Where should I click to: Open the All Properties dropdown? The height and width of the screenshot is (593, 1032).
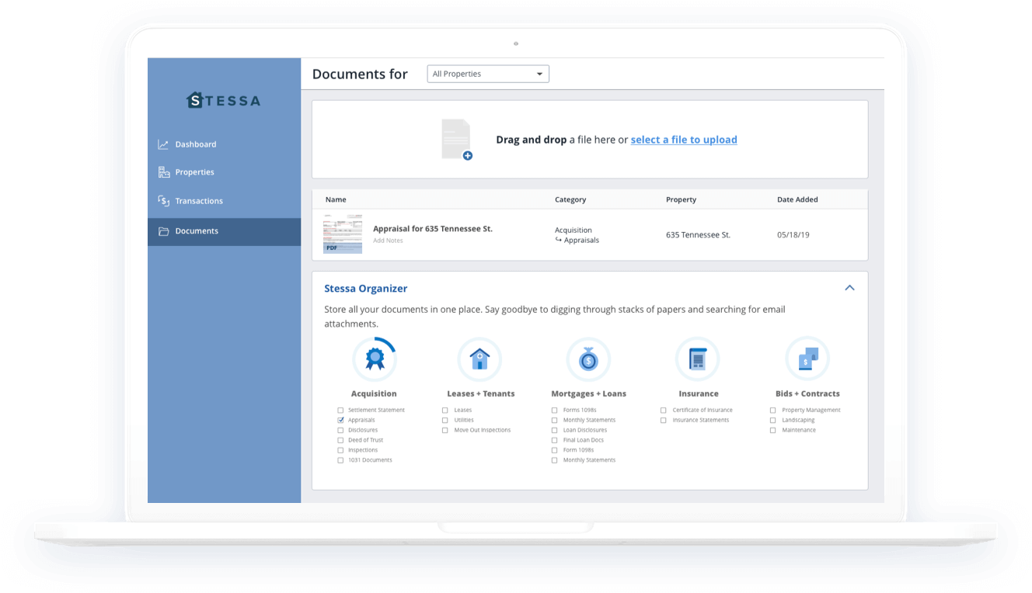click(x=488, y=74)
